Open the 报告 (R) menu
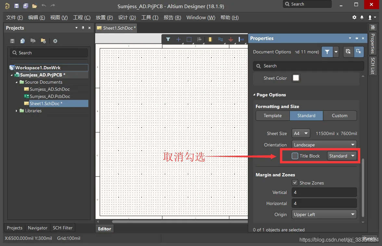This screenshot has width=382, height=246. coord(172,18)
